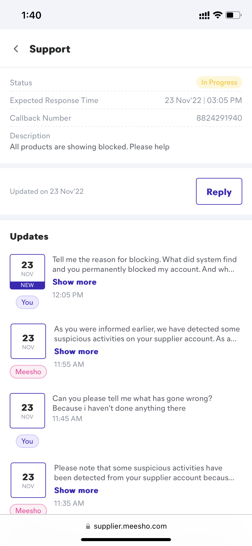Viewport: 252px width, 546px height.
Task: Open the 23 Nov date tile marked NEW
Action: click(x=27, y=271)
